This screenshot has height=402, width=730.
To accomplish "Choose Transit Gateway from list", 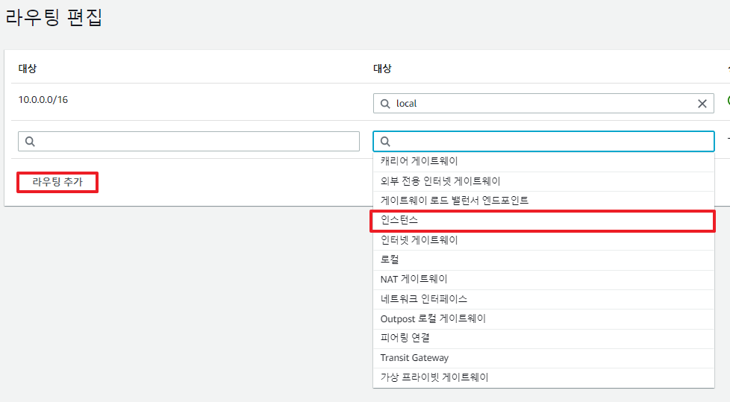I will tap(543, 358).
